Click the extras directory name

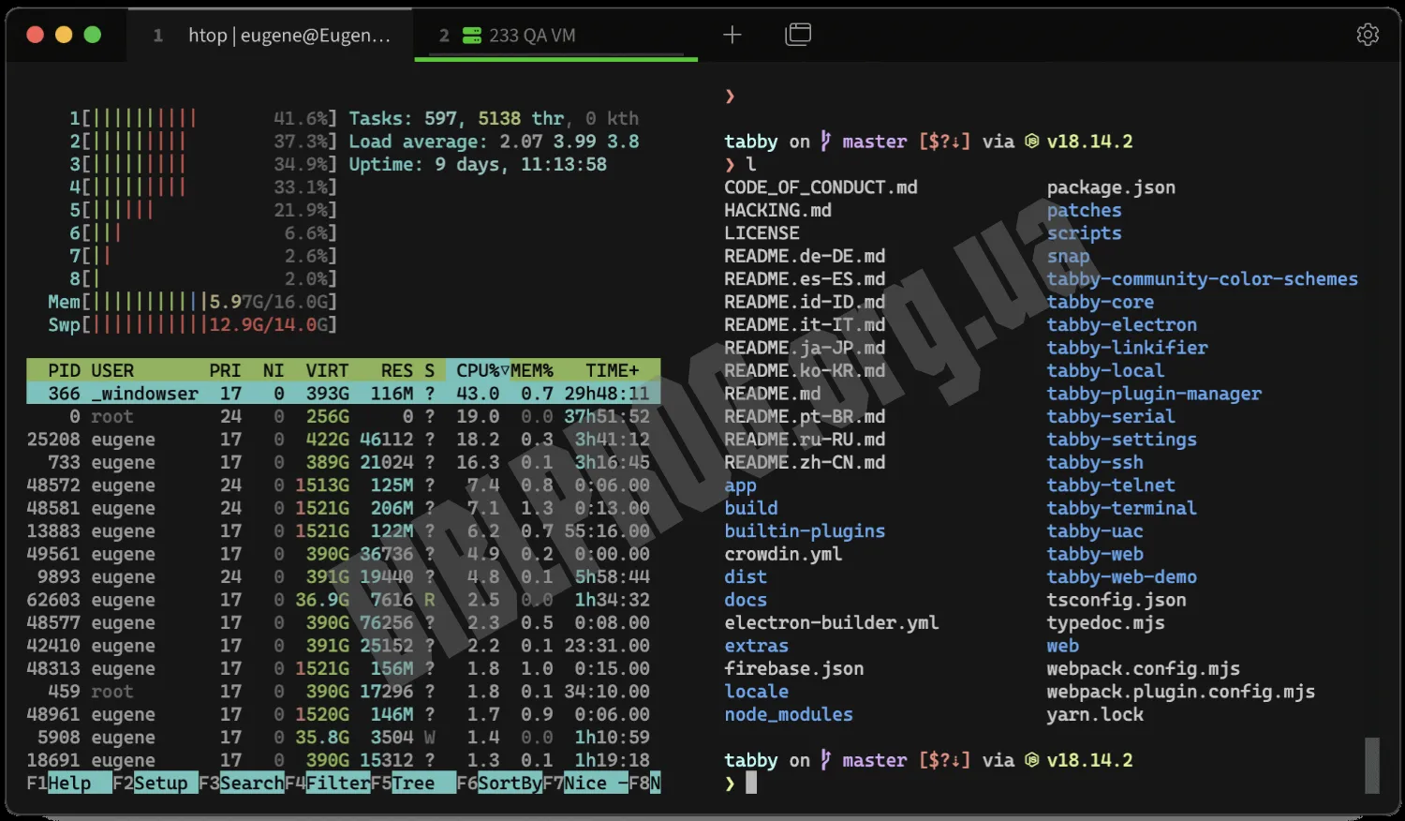[x=756, y=646]
